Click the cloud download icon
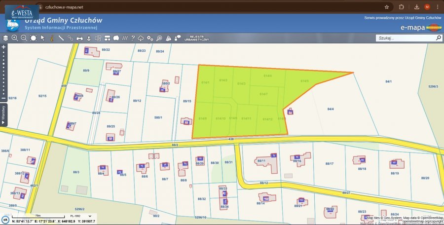444x225 pixels. [141, 38]
